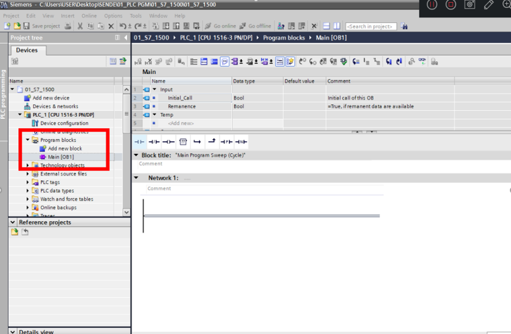Collapse the Block title section
The height and width of the screenshot is (334, 511).
tap(136, 155)
